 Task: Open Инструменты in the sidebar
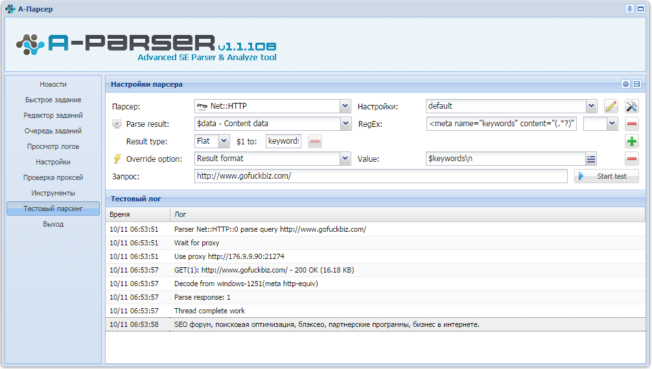tap(53, 193)
